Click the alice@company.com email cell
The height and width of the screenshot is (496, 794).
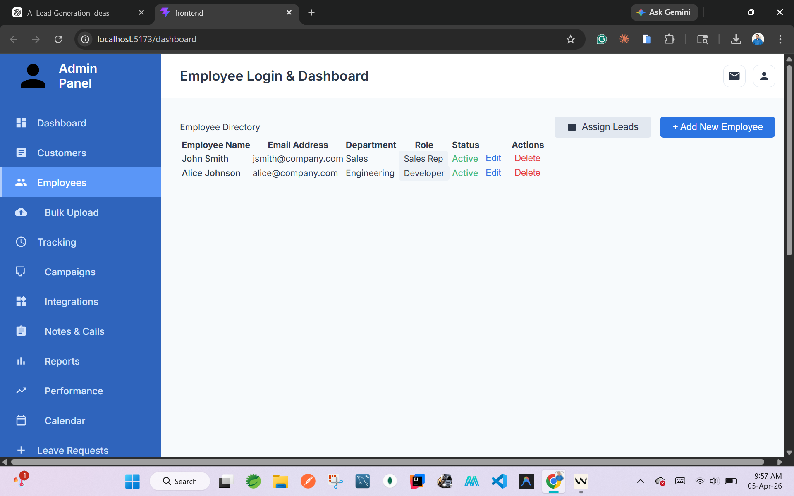pyautogui.click(x=295, y=173)
